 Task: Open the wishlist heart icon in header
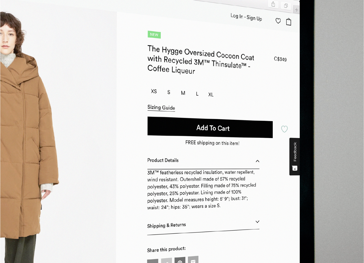click(278, 21)
